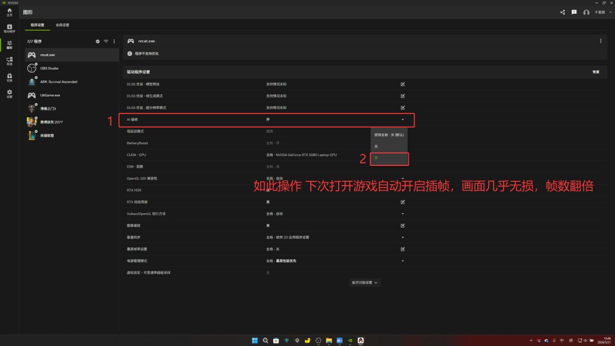Open the Graphics (图形) sidebar section
The height and width of the screenshot is (346, 615).
10,45
